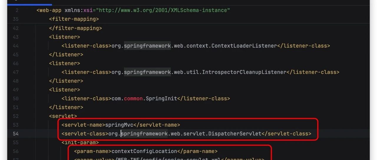This screenshot has height=160, width=377.
Task: Click gutter line number 47
Action: (15, 72)
